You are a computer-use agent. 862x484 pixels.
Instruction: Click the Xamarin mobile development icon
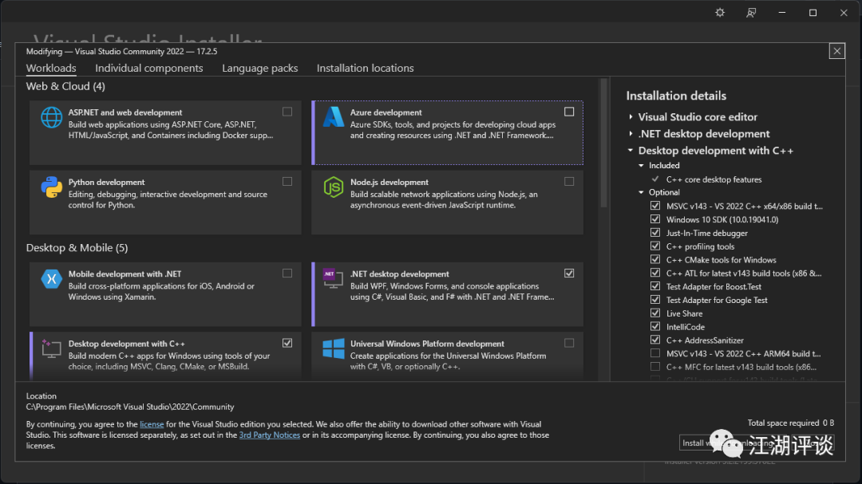click(x=51, y=279)
